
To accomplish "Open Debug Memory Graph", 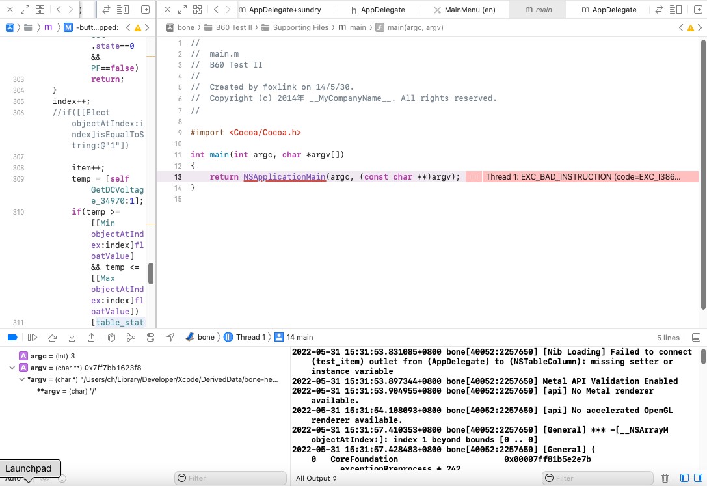I will click(131, 337).
